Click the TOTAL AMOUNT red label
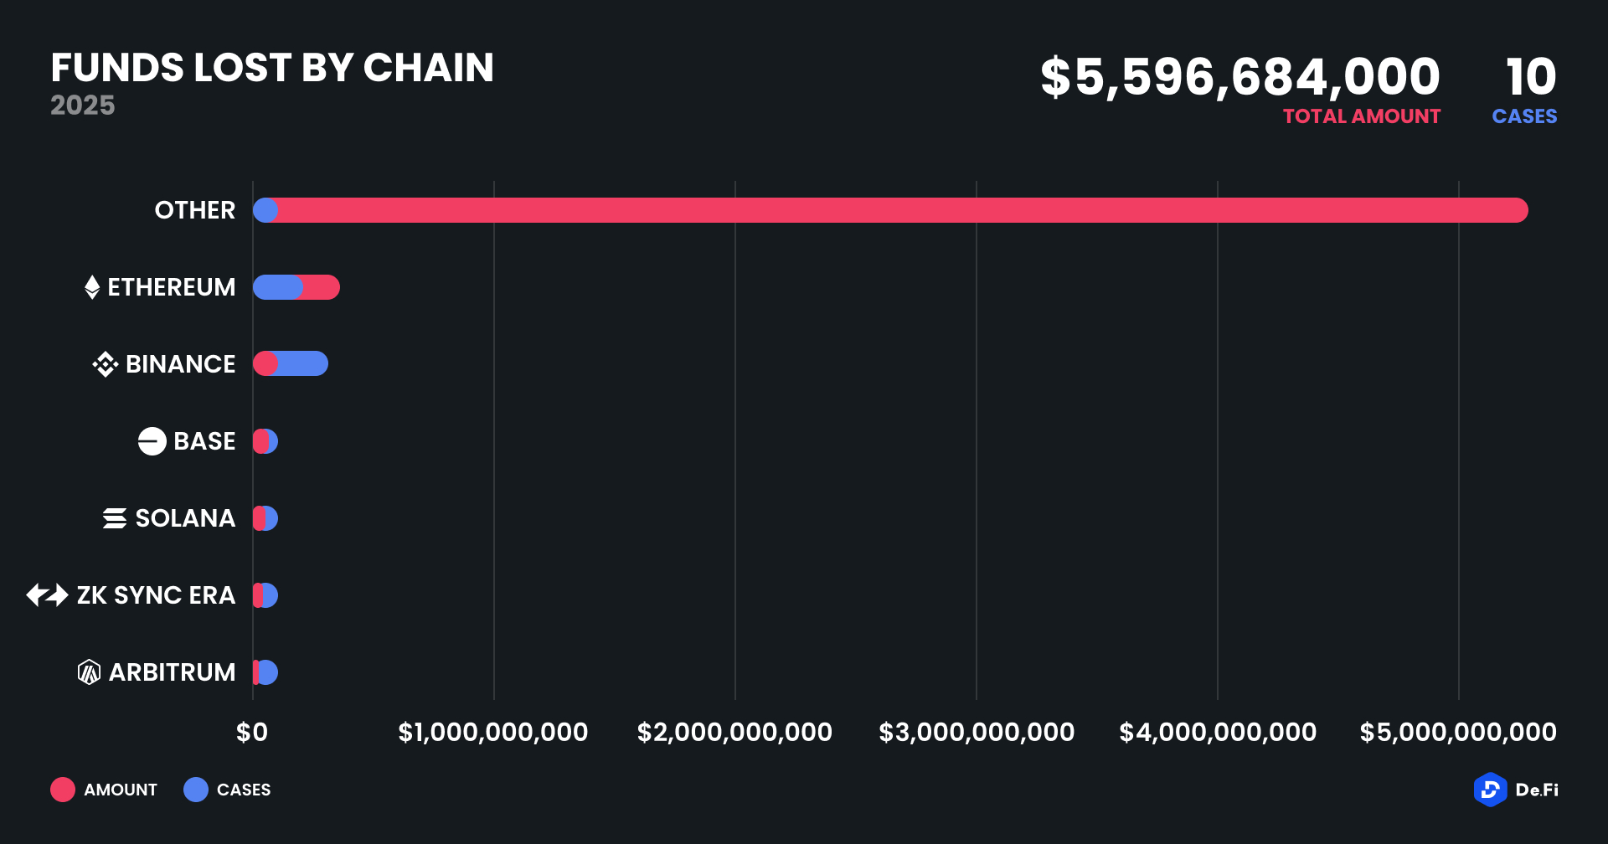 1362,116
